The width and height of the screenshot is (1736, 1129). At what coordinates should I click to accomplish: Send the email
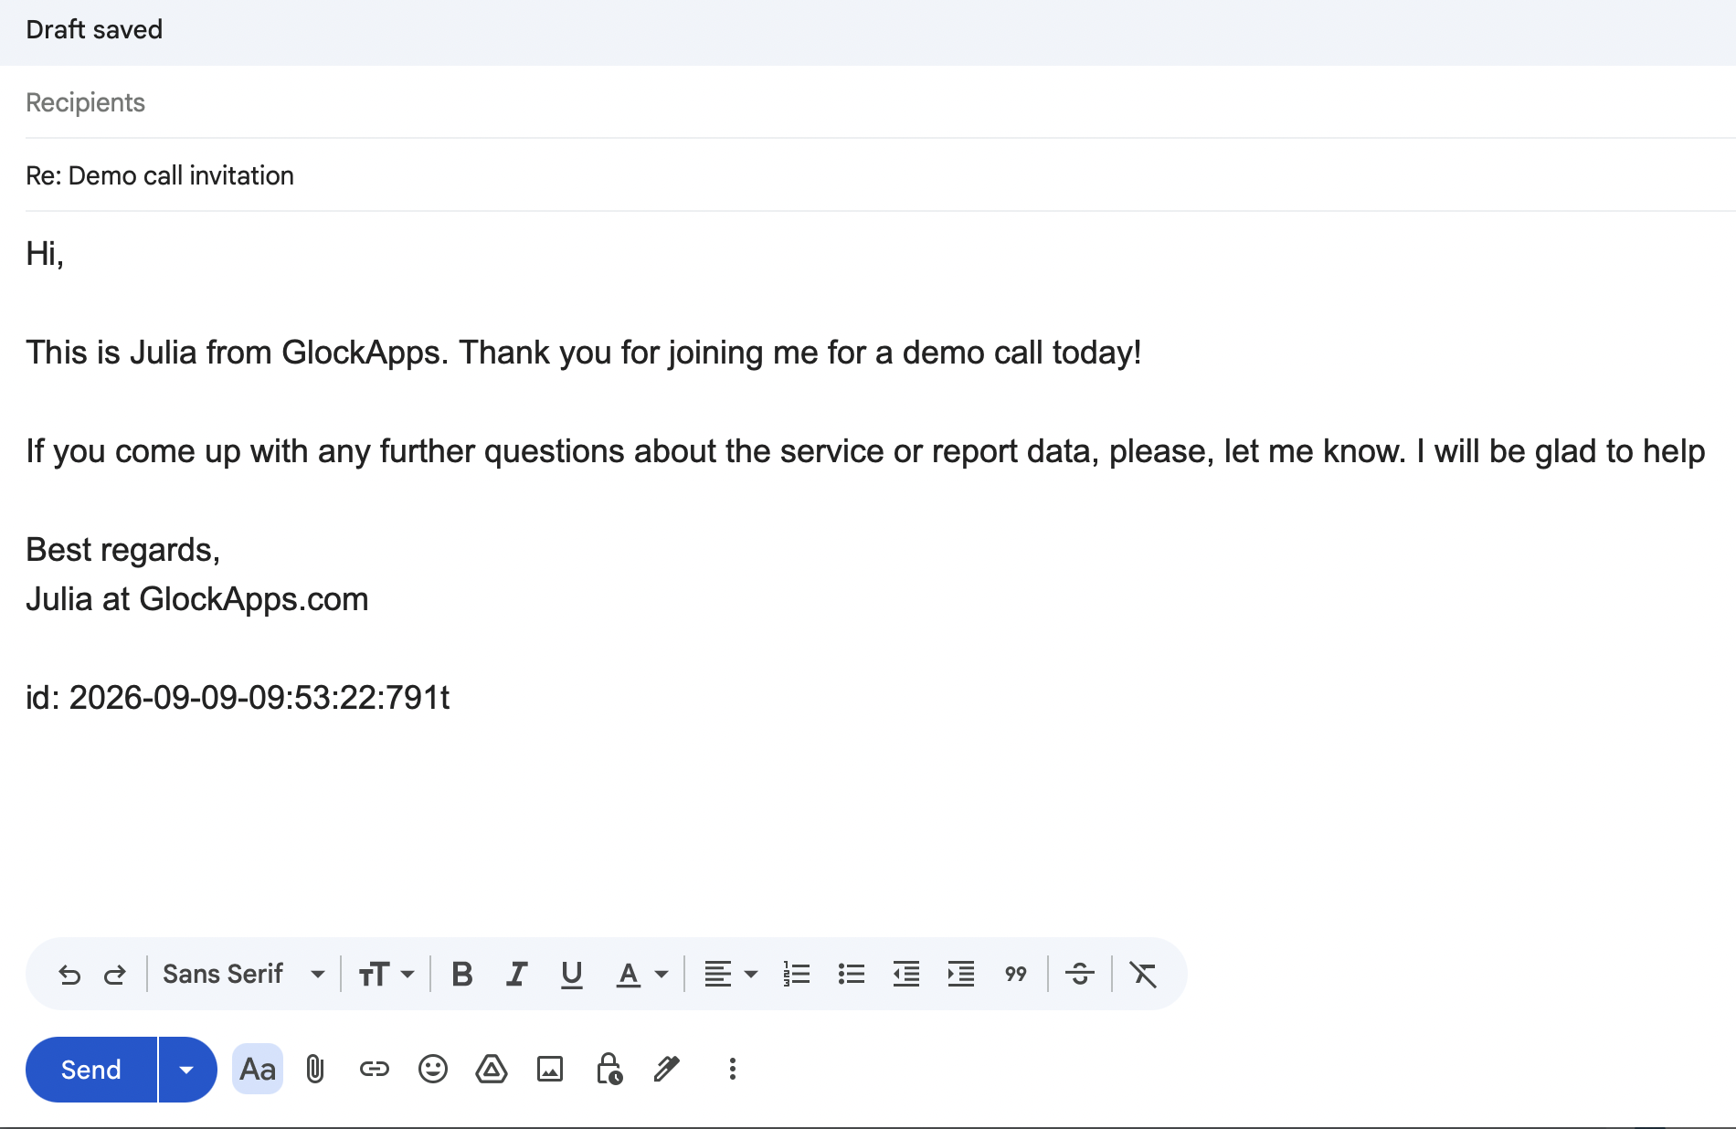point(91,1069)
